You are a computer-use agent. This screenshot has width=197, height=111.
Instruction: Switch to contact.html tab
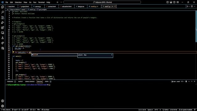coord(52,6)
